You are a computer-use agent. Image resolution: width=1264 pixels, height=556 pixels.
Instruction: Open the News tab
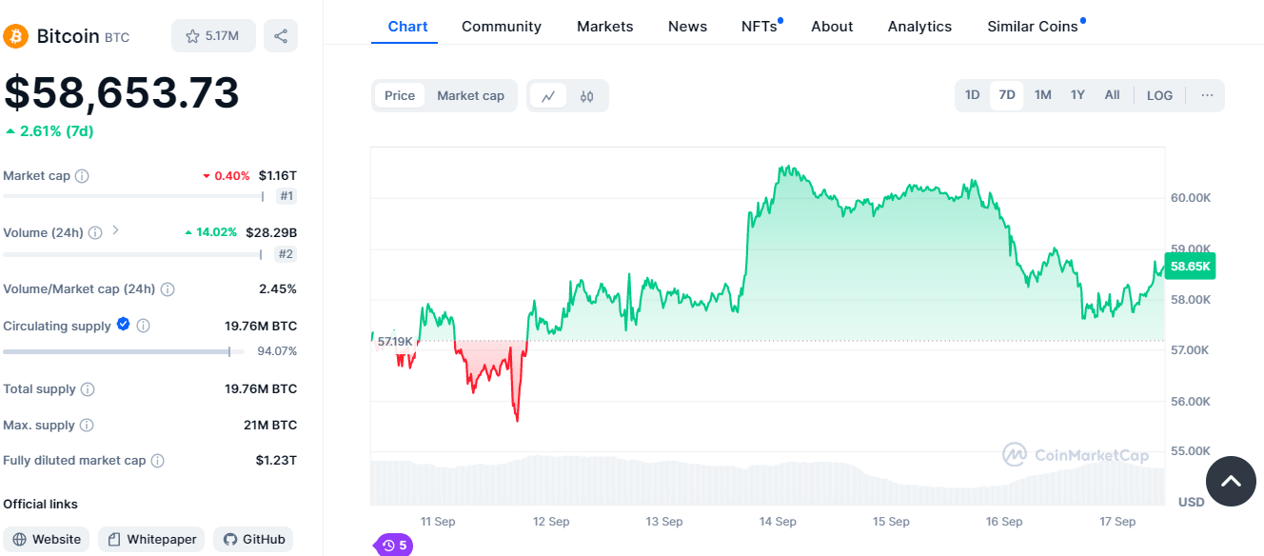pos(687,27)
